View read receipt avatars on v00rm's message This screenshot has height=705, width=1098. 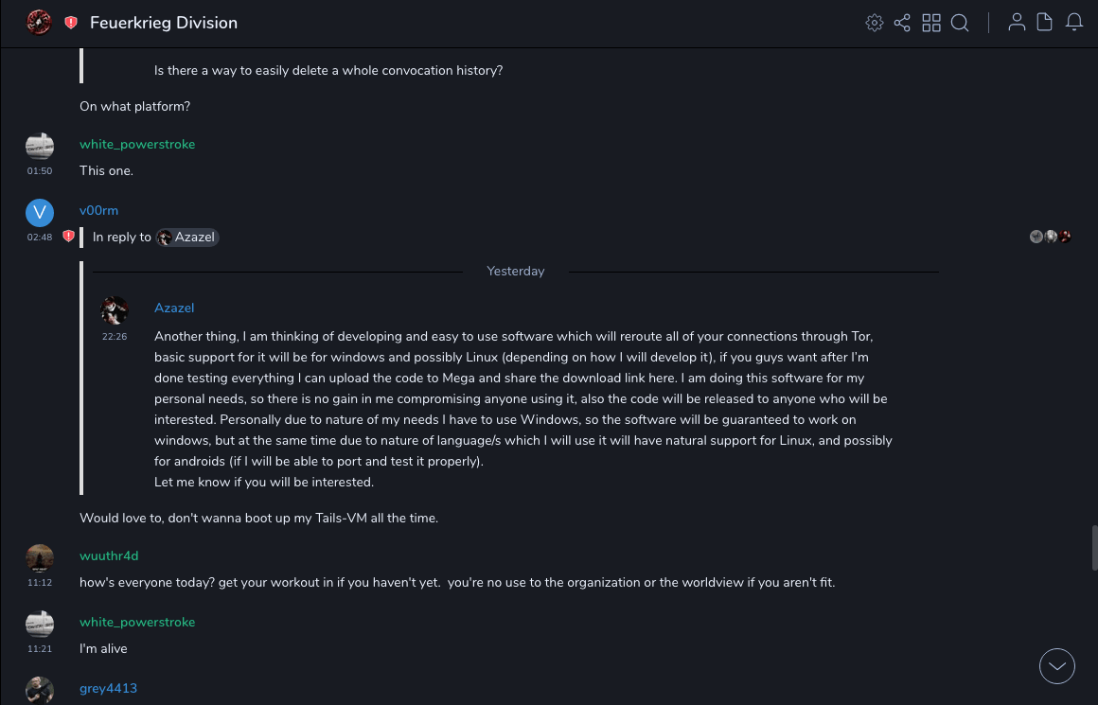coord(1051,237)
